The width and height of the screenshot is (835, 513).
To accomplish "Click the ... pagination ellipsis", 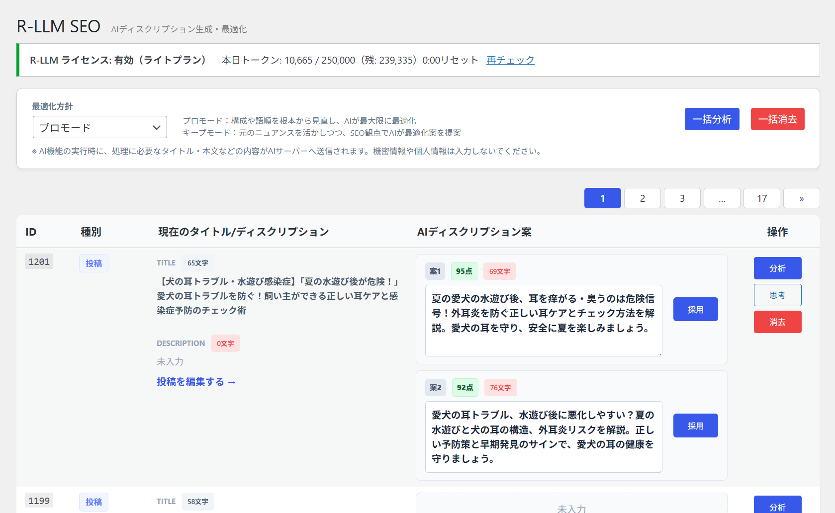I will [x=722, y=198].
